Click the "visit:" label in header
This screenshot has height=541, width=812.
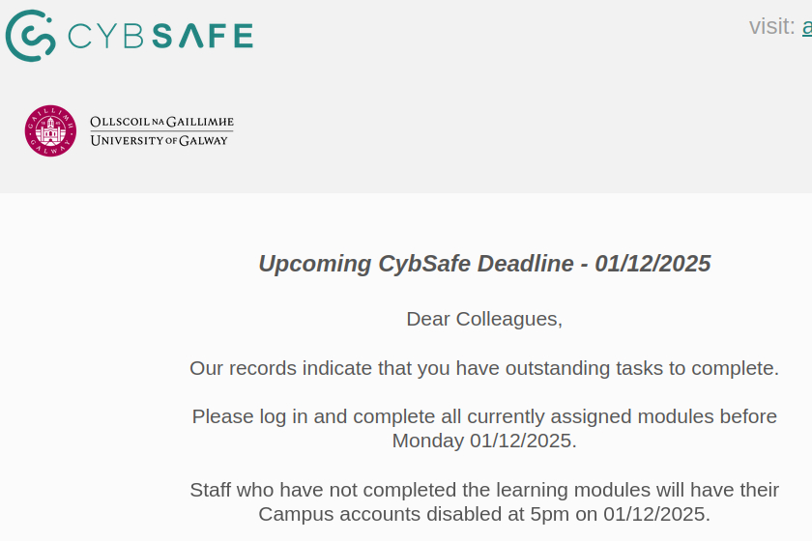(x=771, y=27)
